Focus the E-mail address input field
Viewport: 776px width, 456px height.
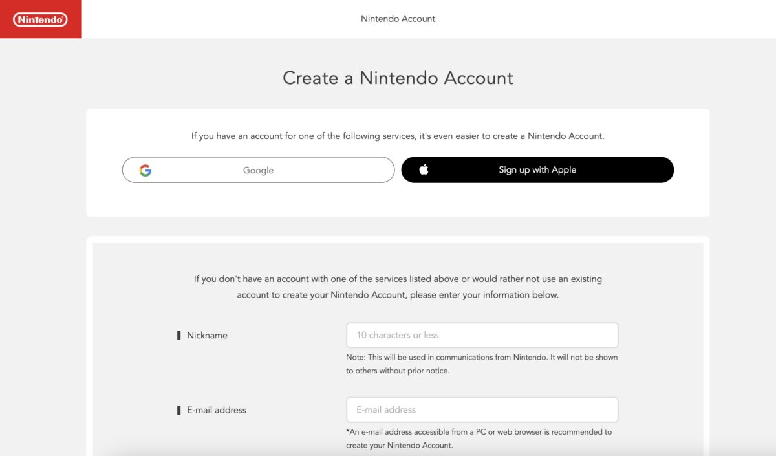click(482, 409)
